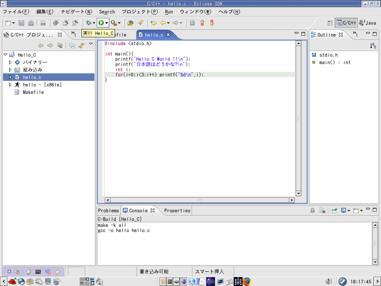Click the Previous Annotation up-arrow icon
Screen dimensions: 381x286
point(212,23)
